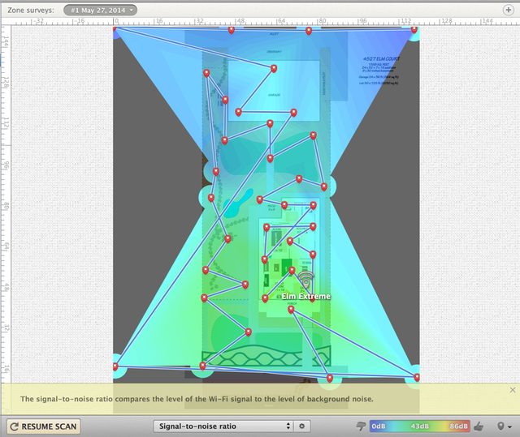The image size is (520, 437).
Task: Click the thumbs-down icon beside the scale
Action: [x=361, y=426]
